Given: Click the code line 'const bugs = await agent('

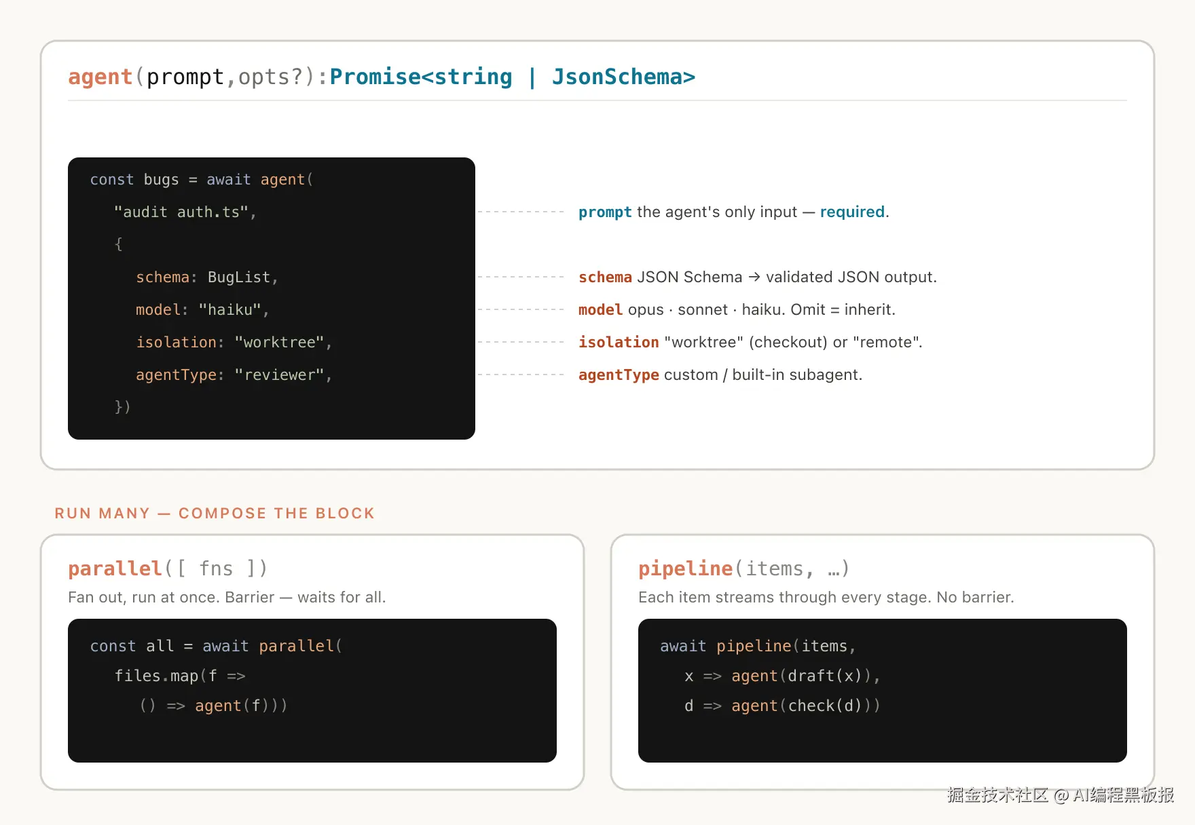Looking at the screenshot, I should [202, 180].
